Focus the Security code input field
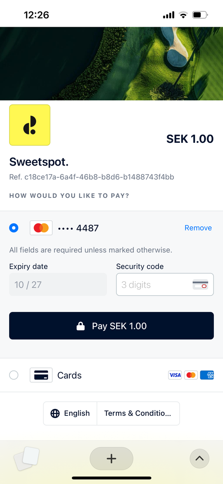The height and width of the screenshot is (484, 223). 165,284
